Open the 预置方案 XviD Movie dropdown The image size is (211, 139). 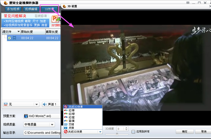42,116
